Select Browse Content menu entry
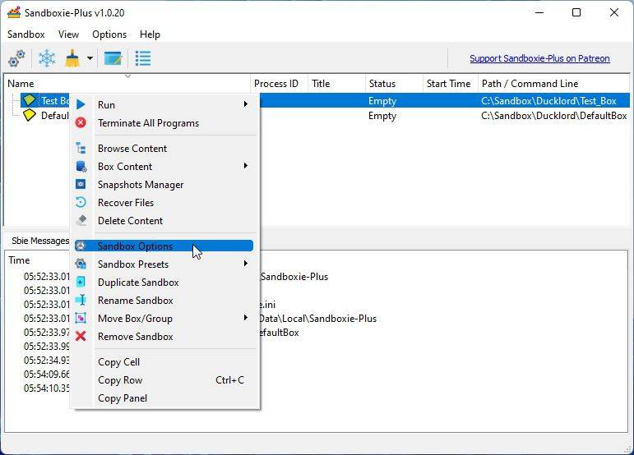 (164, 148)
